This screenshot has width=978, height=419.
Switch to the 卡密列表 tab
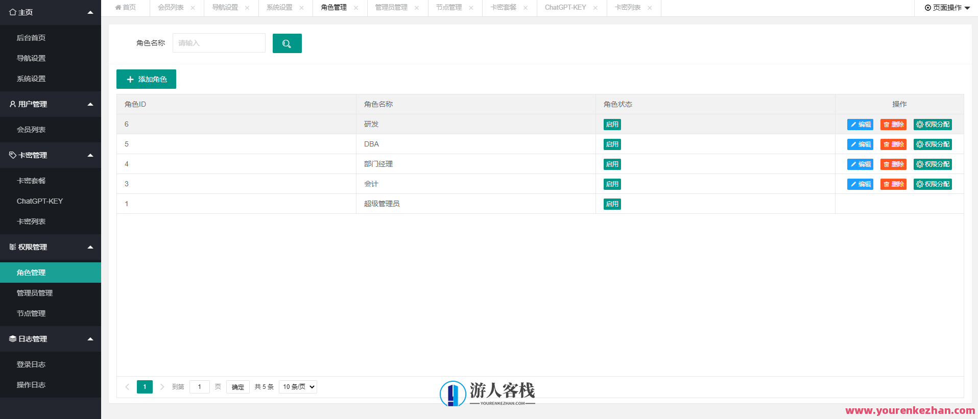pos(628,8)
